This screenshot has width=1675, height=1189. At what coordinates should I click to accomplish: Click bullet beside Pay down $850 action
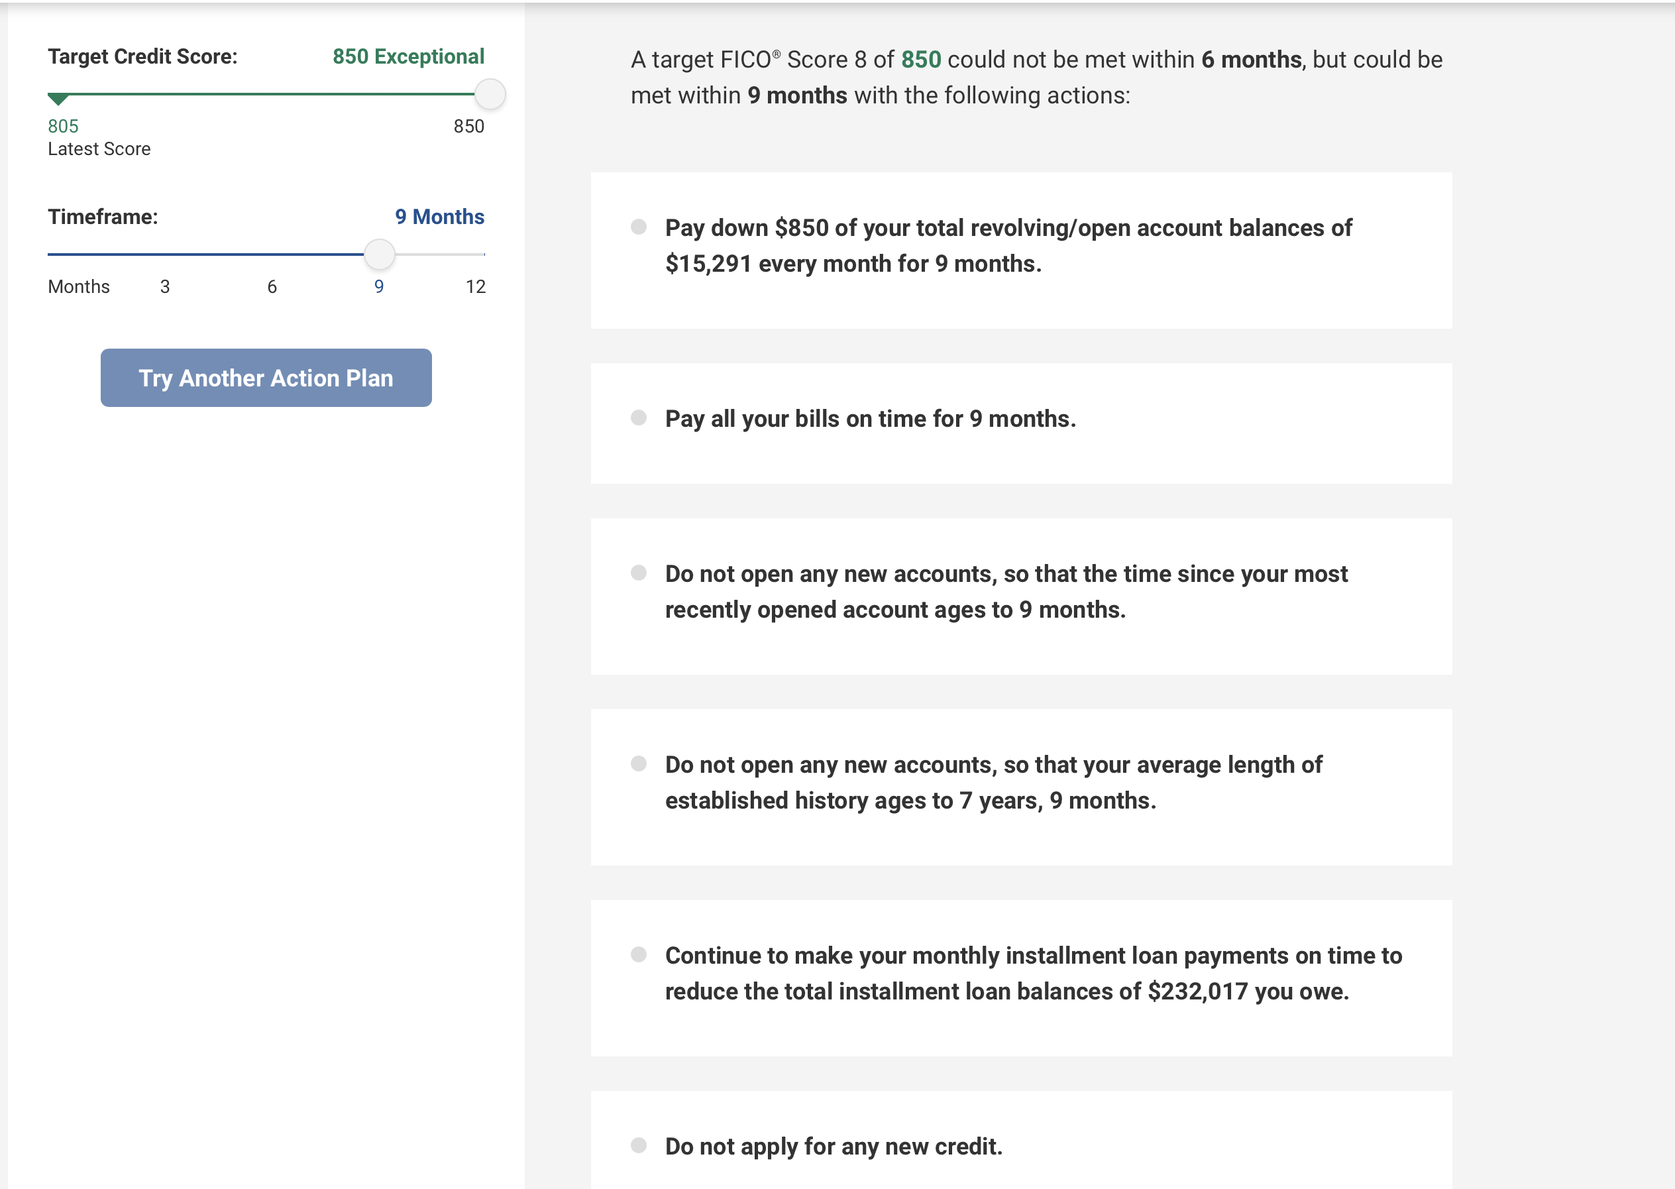coord(638,227)
